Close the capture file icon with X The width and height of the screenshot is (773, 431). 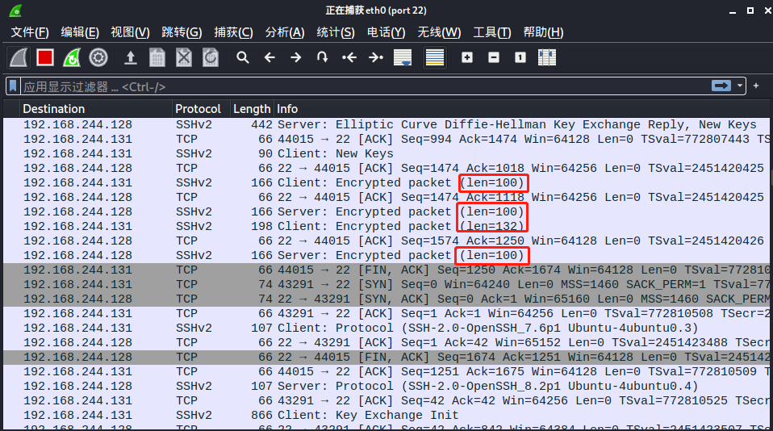coord(183,57)
